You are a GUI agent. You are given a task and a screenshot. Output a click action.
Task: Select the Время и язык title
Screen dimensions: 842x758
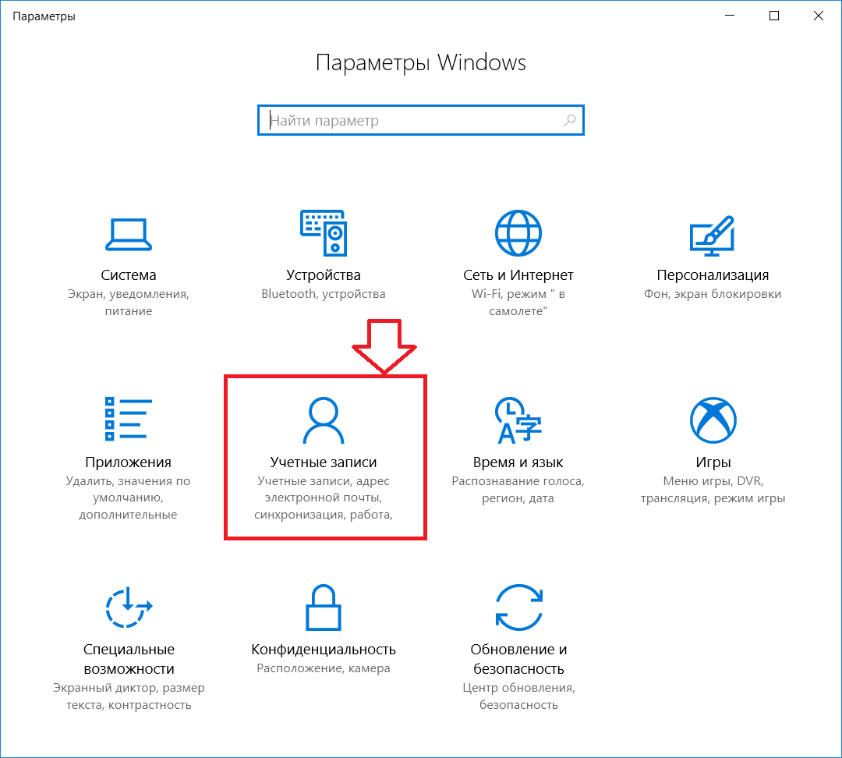click(518, 462)
